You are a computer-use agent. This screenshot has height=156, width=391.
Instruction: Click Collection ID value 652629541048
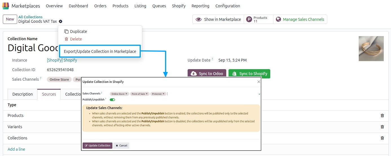coord(60,70)
